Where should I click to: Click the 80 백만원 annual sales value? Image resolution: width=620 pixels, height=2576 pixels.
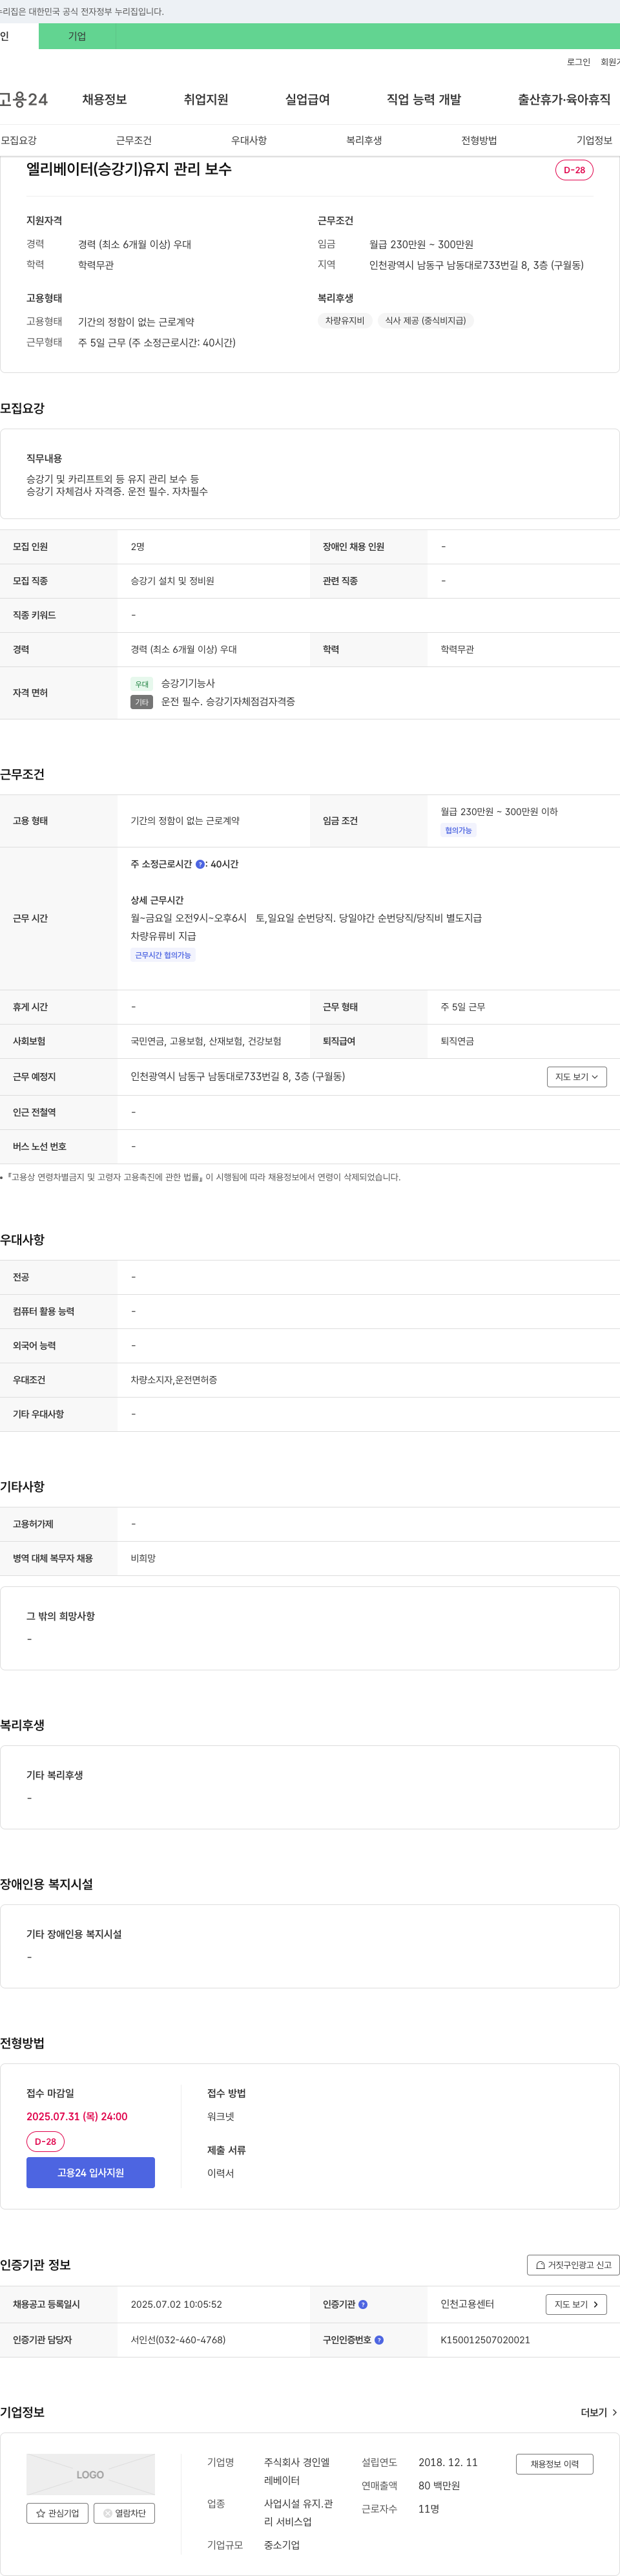[439, 2486]
